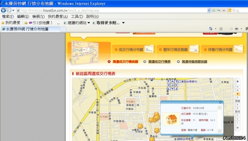Screen dimensions: 248x141
Task: Set map zoom level to 11
Action: click(238, 87)
